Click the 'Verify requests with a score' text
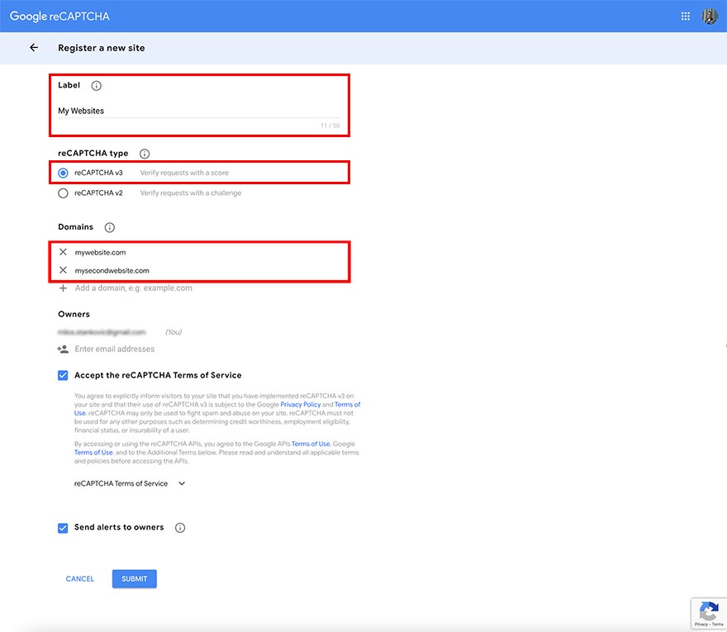Image resolution: width=727 pixels, height=632 pixels. [184, 173]
